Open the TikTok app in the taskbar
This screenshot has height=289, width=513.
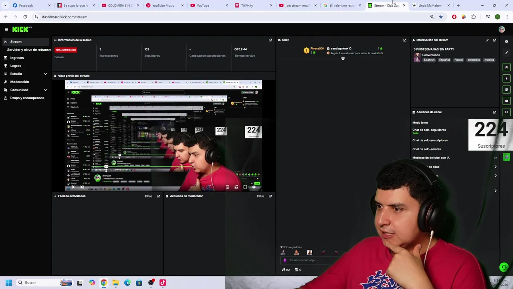coord(163,283)
